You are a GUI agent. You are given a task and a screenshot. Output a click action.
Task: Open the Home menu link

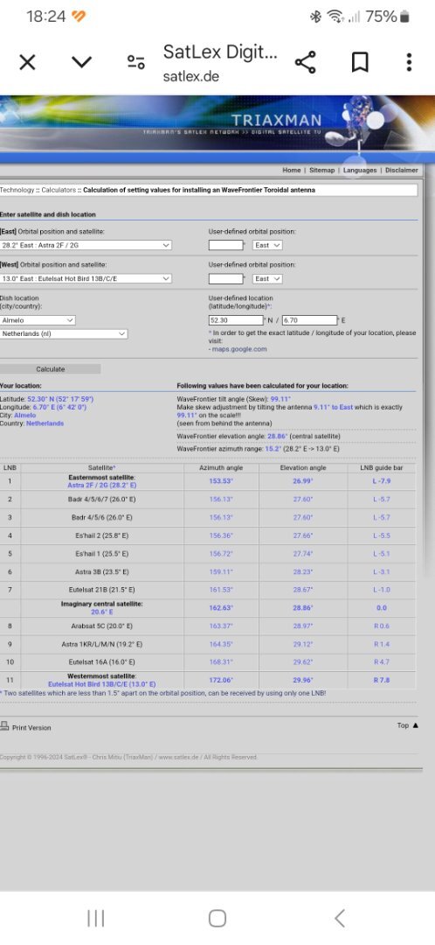pyautogui.click(x=291, y=170)
